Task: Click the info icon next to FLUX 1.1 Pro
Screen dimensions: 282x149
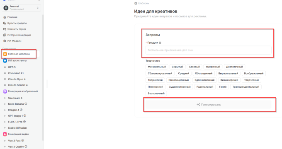Action: 24,122
